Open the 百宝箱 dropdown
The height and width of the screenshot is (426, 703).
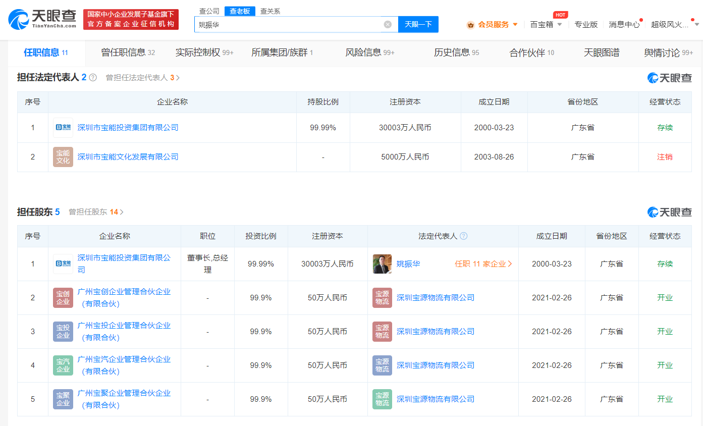pos(559,24)
